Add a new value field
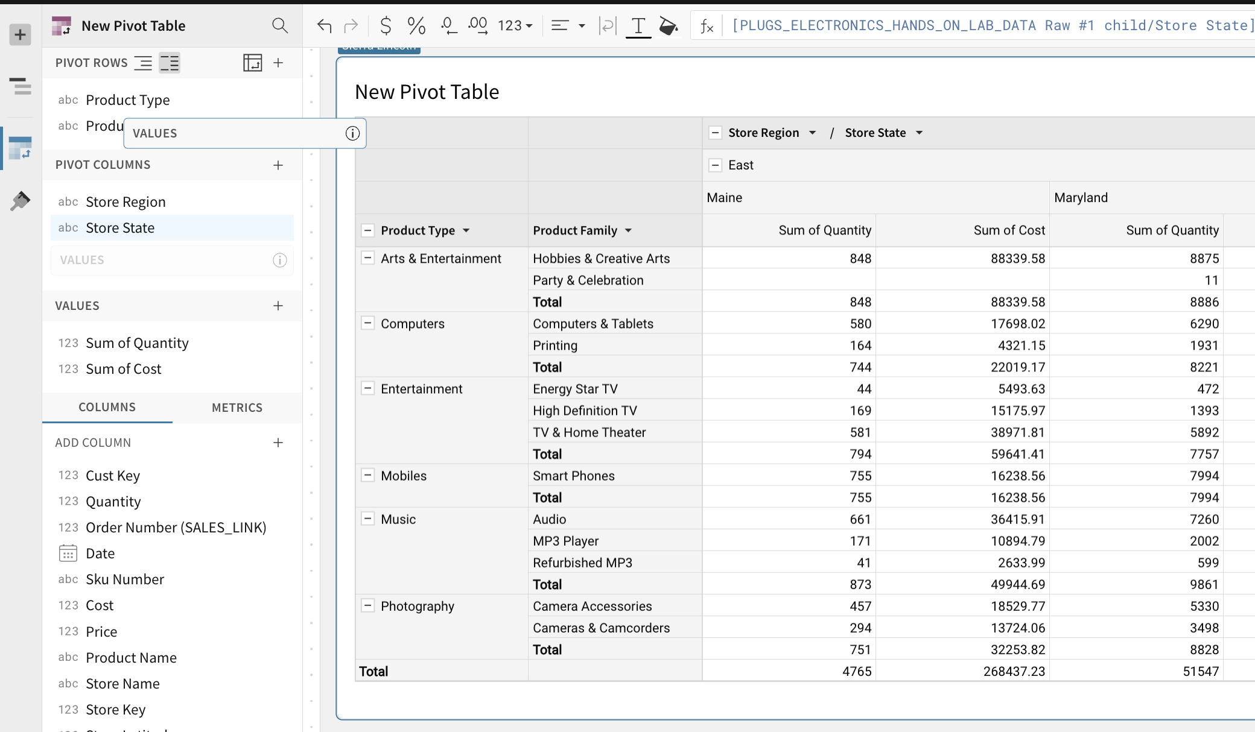This screenshot has height=732, width=1255. tap(278, 306)
